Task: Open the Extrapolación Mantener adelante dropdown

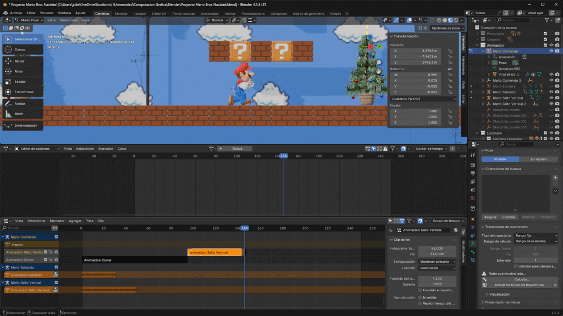Action: click(x=437, y=262)
